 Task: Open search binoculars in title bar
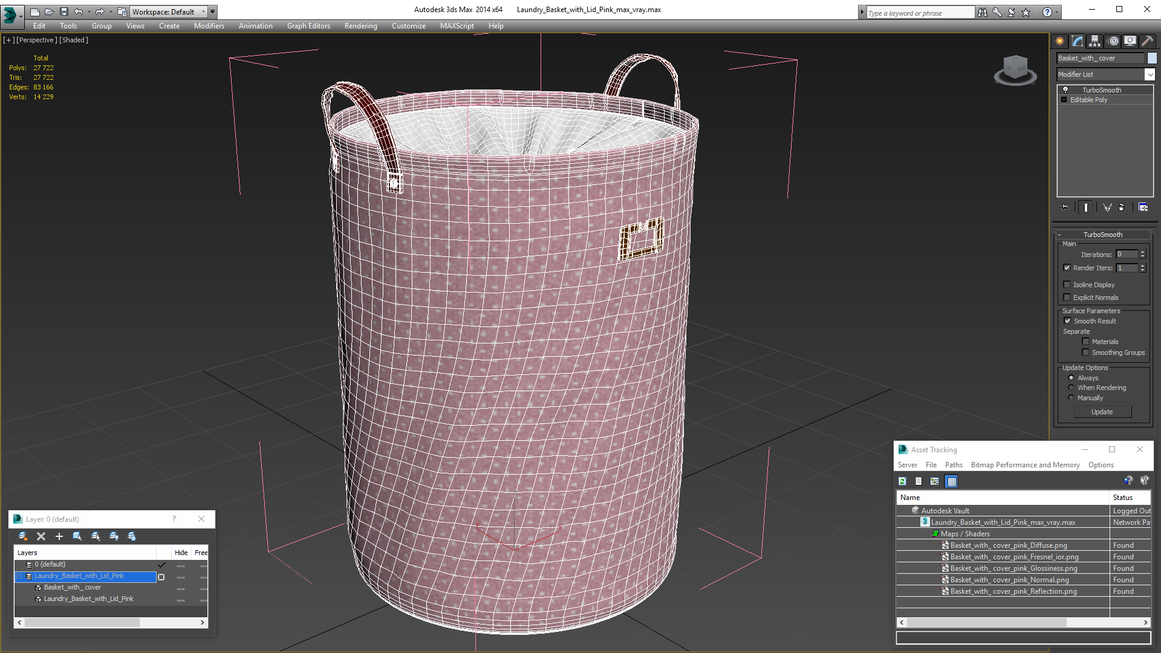pos(983,12)
